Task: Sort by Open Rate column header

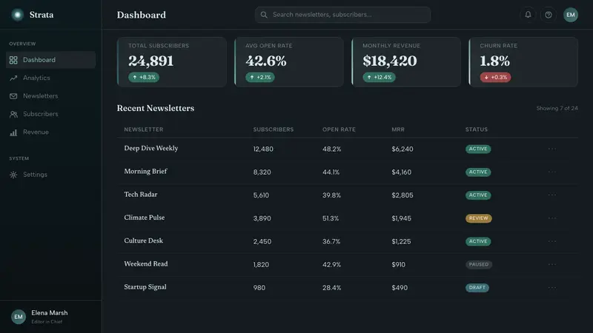Action: click(339, 129)
